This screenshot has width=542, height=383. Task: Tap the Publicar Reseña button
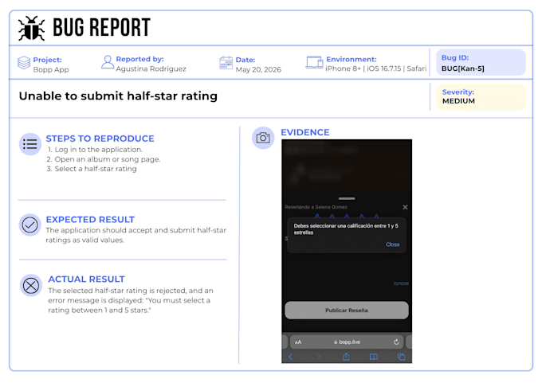(x=347, y=310)
